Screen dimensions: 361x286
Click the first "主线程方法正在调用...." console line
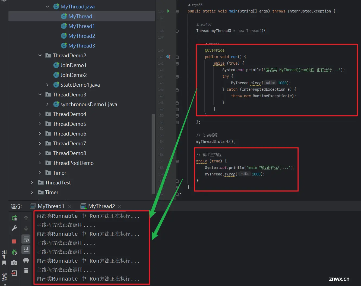click(x=66, y=225)
